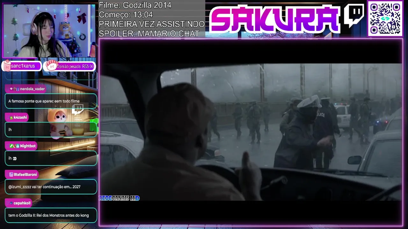This screenshot has height=229, width=408.
Task: Click the Twitch logo beside SAKURA banner
Action: [x=354, y=16]
